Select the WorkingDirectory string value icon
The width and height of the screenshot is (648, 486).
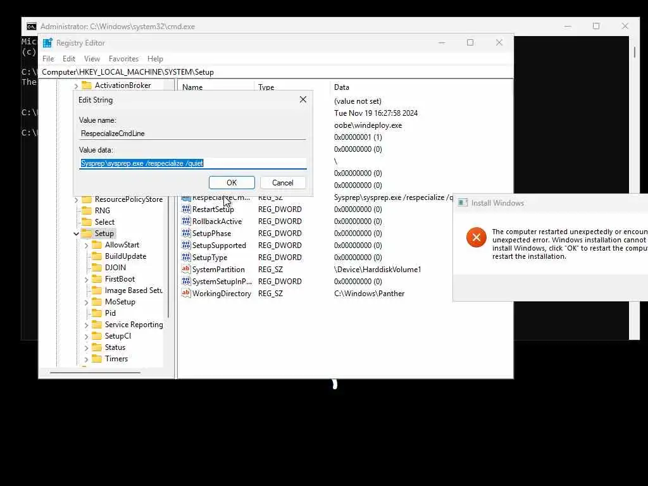tap(186, 293)
